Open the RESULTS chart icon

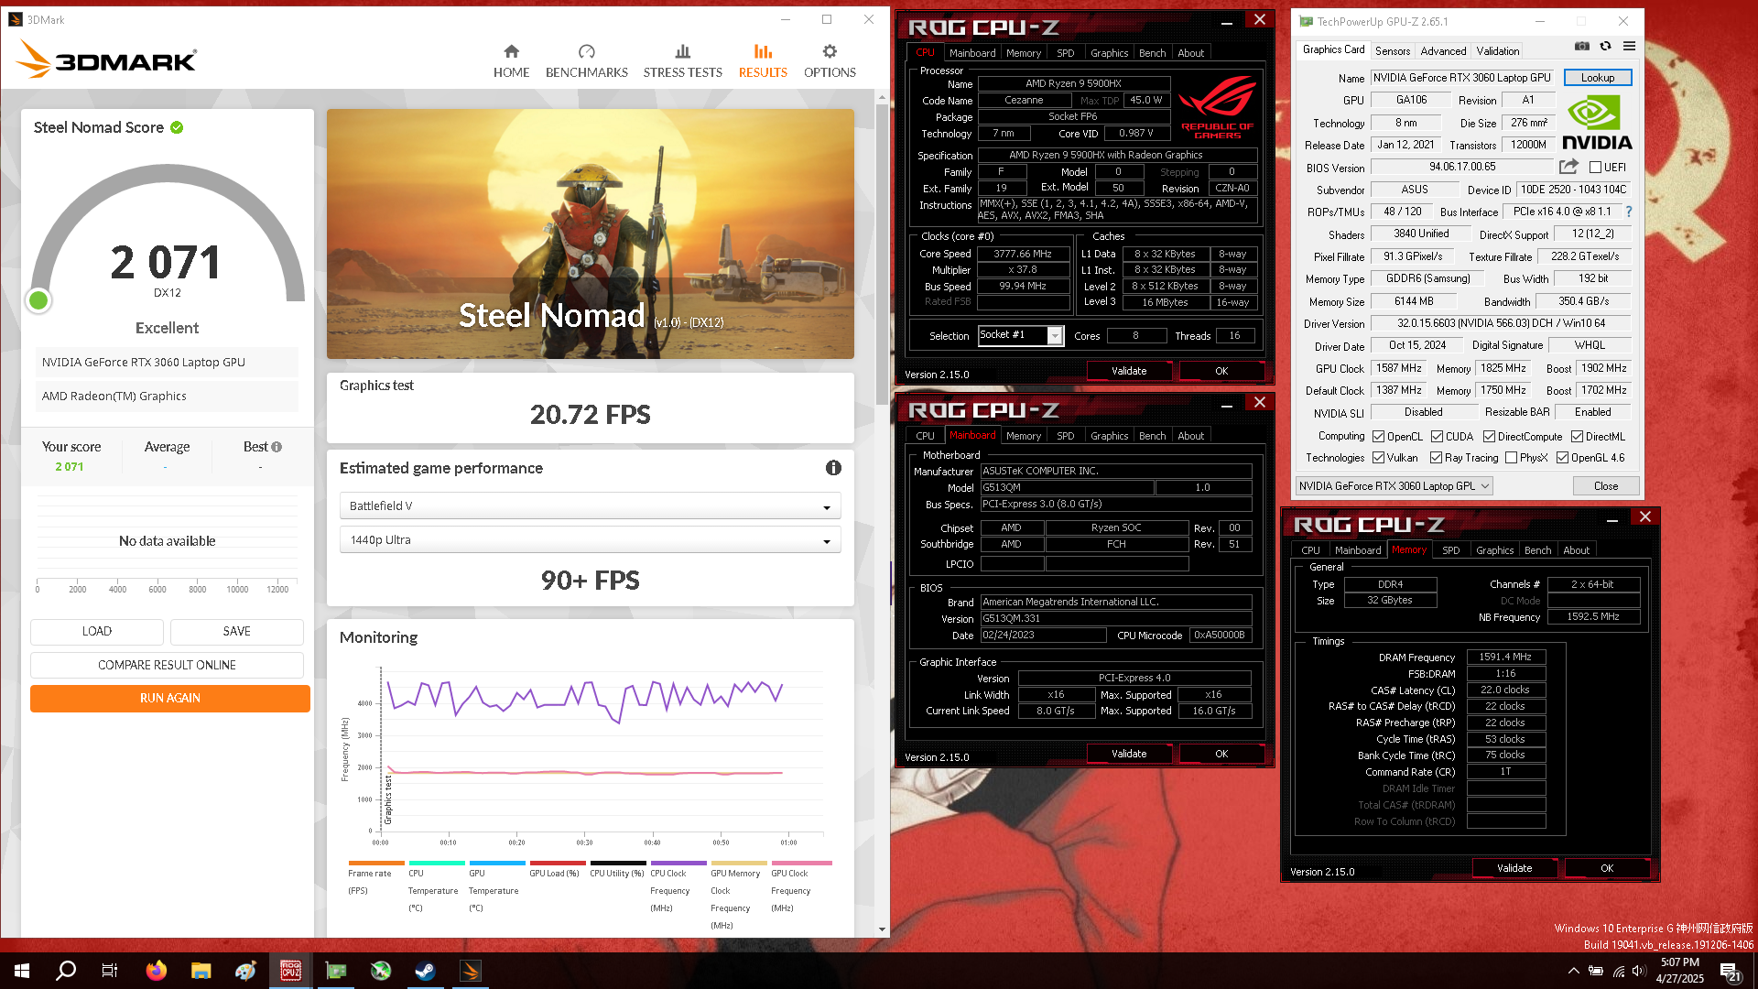[x=763, y=51]
